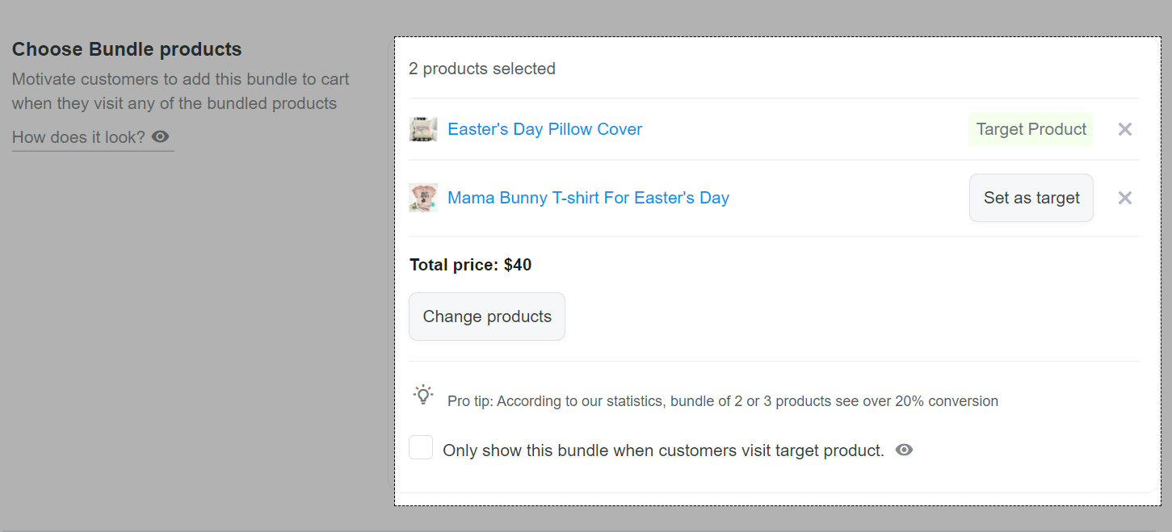Click the Pro tip conversion statistics text

pyautogui.click(x=722, y=401)
